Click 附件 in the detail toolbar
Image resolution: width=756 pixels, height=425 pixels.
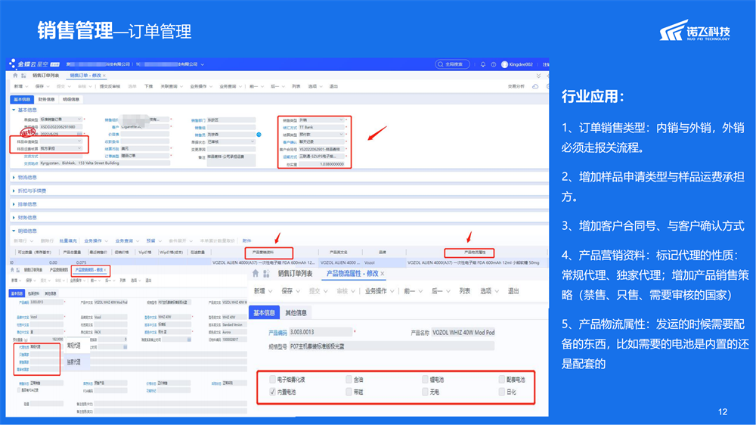[247, 240]
